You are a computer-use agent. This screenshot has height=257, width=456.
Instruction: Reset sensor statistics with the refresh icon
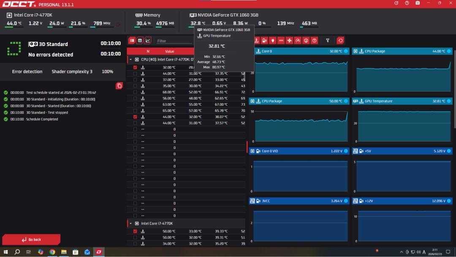340,41
